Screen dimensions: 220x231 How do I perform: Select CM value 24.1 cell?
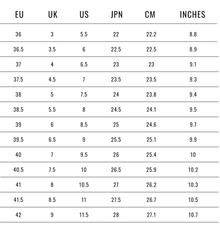(x=151, y=110)
